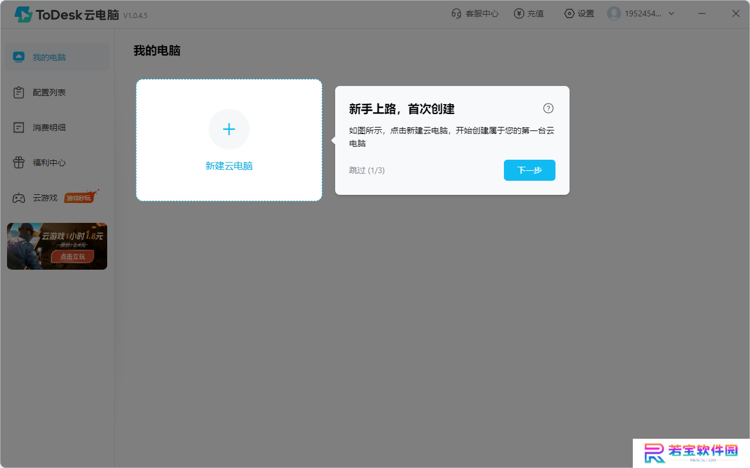Click the help question mark icon

(x=548, y=108)
